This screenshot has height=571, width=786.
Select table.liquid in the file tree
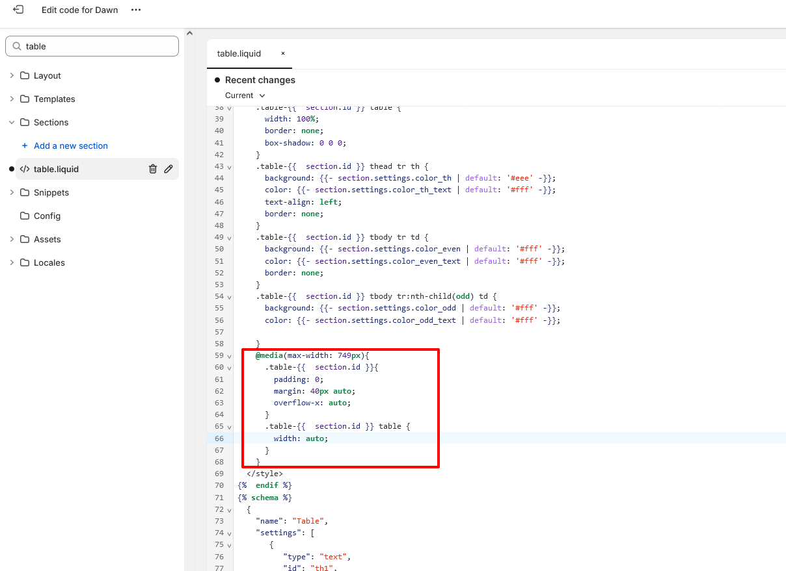point(56,169)
